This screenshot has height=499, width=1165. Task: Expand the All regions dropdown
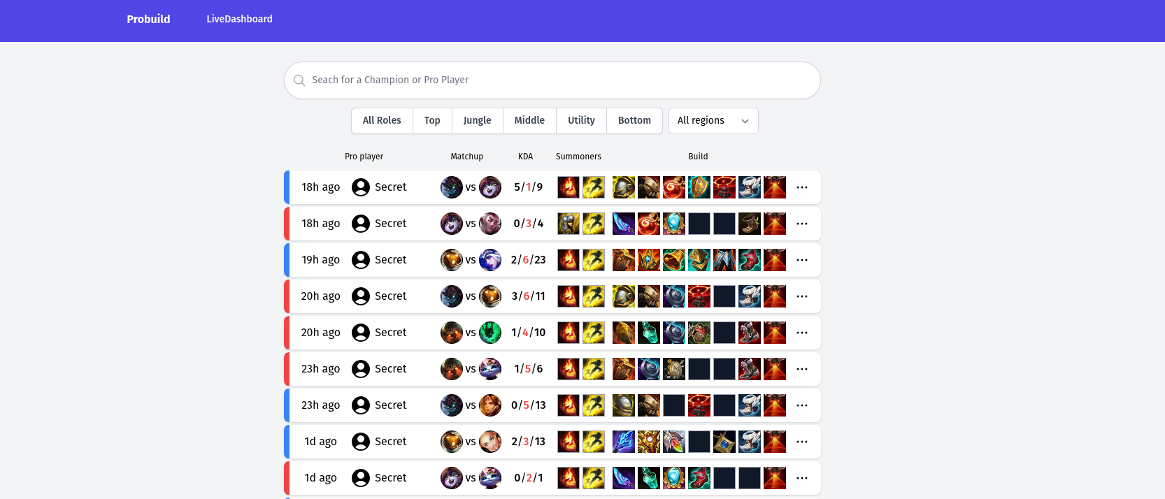coord(713,121)
